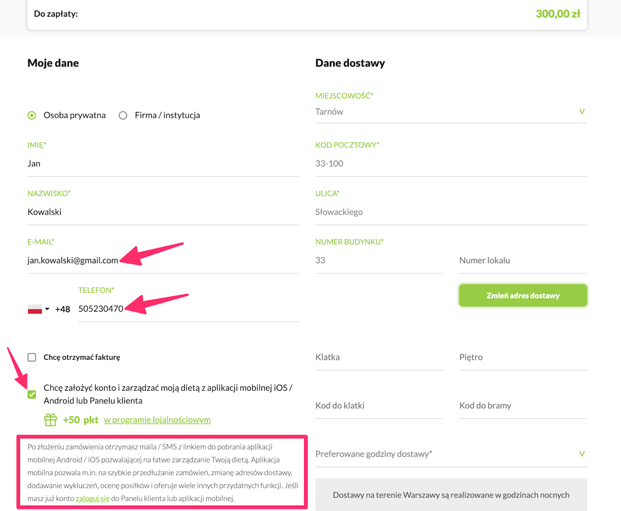
Task: Follow the zaloguj się link
Action: [x=93, y=498]
